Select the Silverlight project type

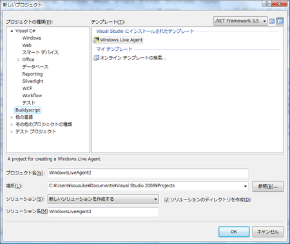33,81
